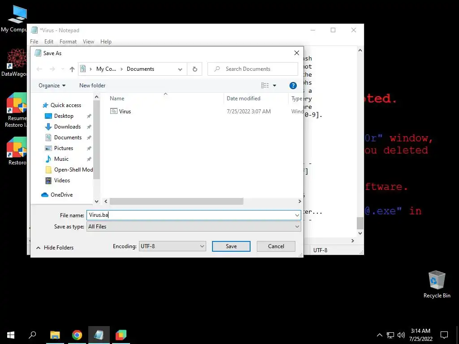The image size is (459, 344).
Task: Select Pictures in the sidebar
Action: coord(64,148)
